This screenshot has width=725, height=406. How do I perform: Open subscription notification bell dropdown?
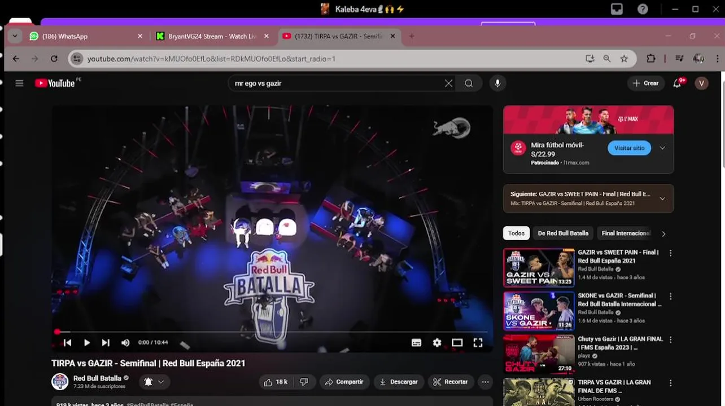154,382
